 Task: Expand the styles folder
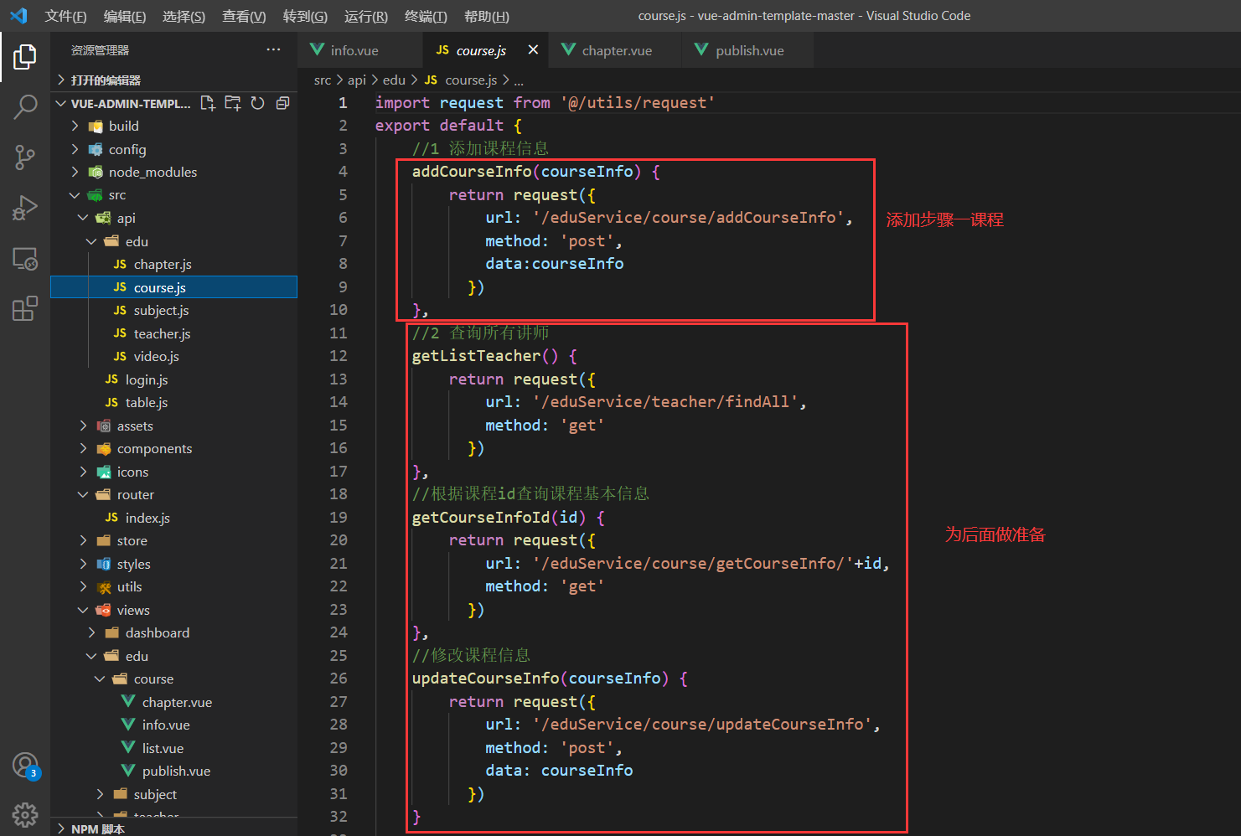click(173, 564)
